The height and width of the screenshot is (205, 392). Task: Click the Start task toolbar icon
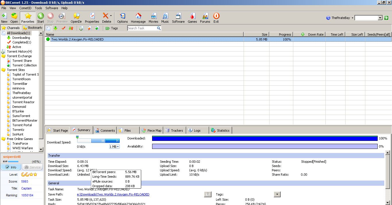tap(41, 18)
